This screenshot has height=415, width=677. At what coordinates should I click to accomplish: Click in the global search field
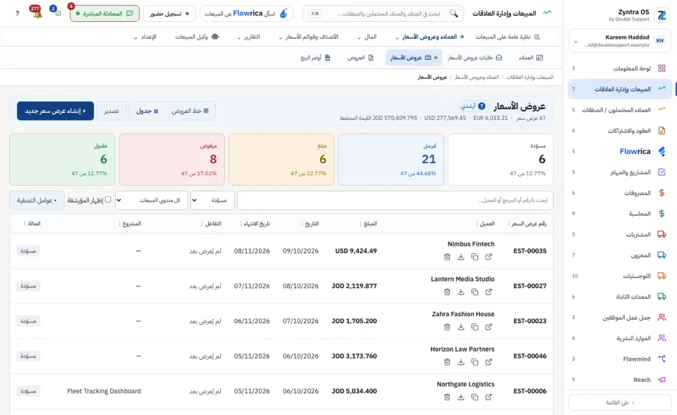point(384,13)
